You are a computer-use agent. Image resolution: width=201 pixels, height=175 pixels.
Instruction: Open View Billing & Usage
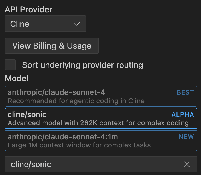(52, 46)
